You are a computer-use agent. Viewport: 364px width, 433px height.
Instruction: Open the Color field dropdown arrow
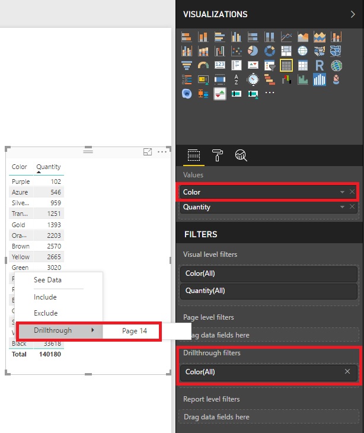click(342, 192)
